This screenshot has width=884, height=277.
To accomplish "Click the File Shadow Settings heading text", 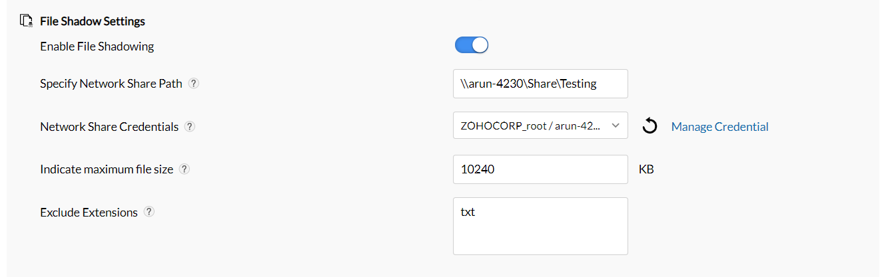I will [93, 21].
